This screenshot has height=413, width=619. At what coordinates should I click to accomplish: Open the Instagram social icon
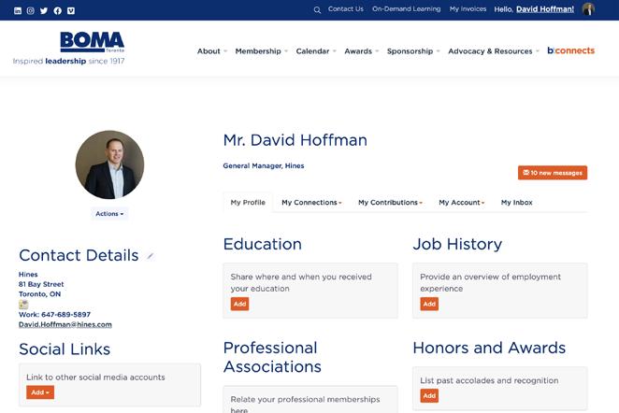[31, 10]
